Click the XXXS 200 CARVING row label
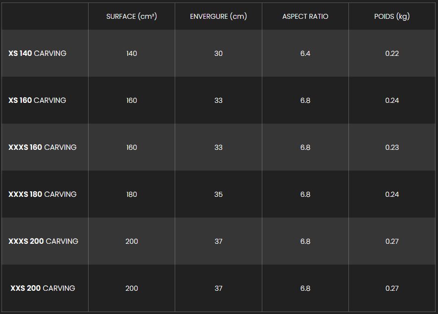 click(43, 241)
